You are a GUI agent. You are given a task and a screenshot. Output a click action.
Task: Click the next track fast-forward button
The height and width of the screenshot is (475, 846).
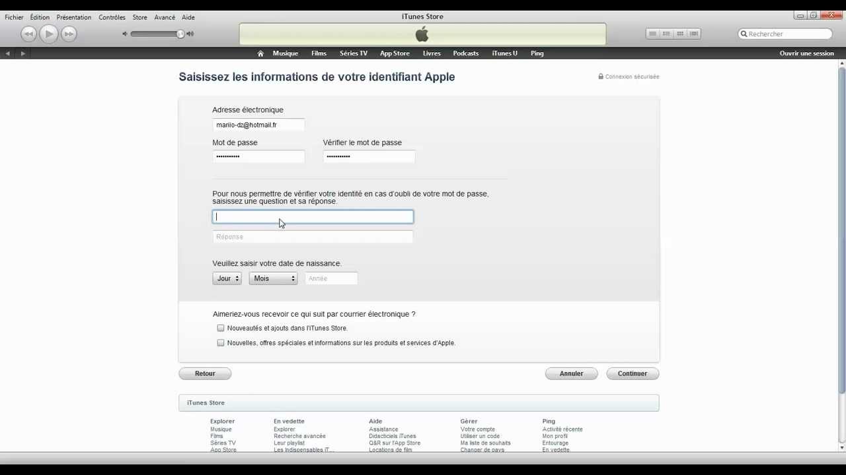69,34
